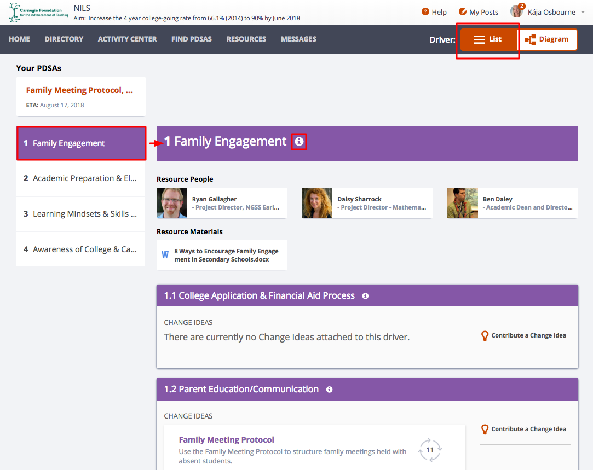Open the Resources menu
593x470 pixels.
tap(246, 39)
